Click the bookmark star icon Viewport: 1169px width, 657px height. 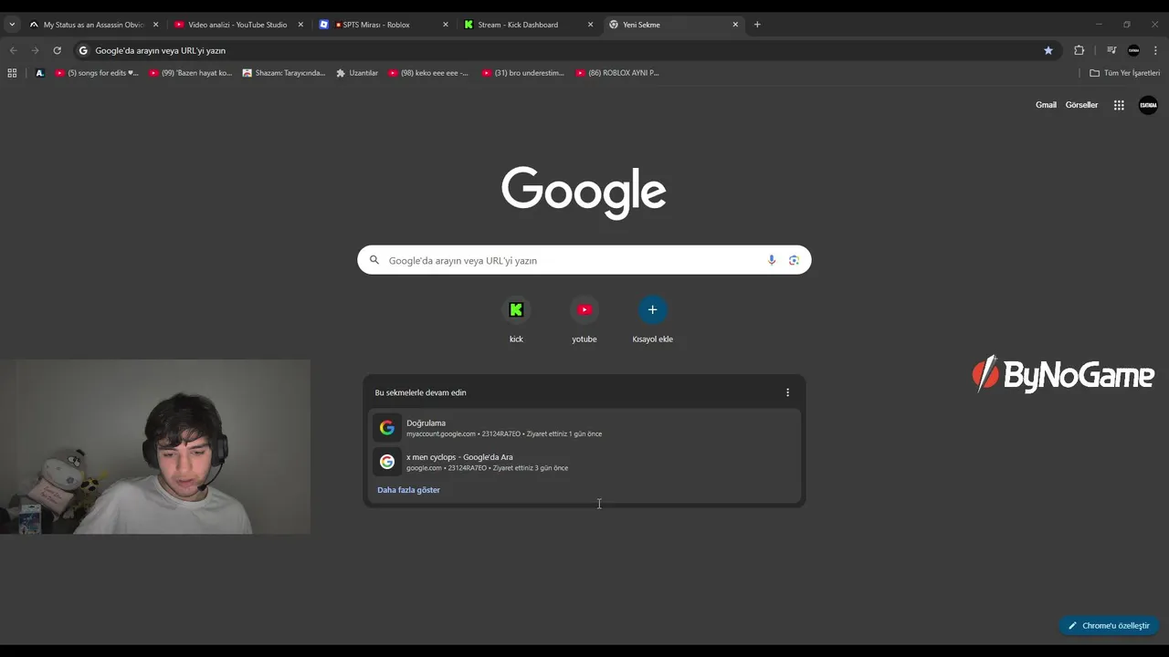(1048, 50)
